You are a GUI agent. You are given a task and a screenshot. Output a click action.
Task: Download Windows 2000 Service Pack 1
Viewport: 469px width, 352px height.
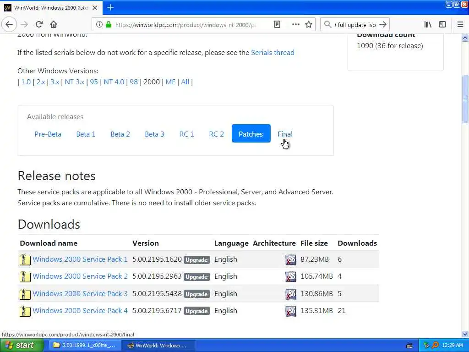coord(80,259)
